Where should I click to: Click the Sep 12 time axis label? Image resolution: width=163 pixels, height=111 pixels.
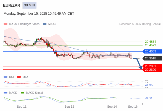point(69,107)
